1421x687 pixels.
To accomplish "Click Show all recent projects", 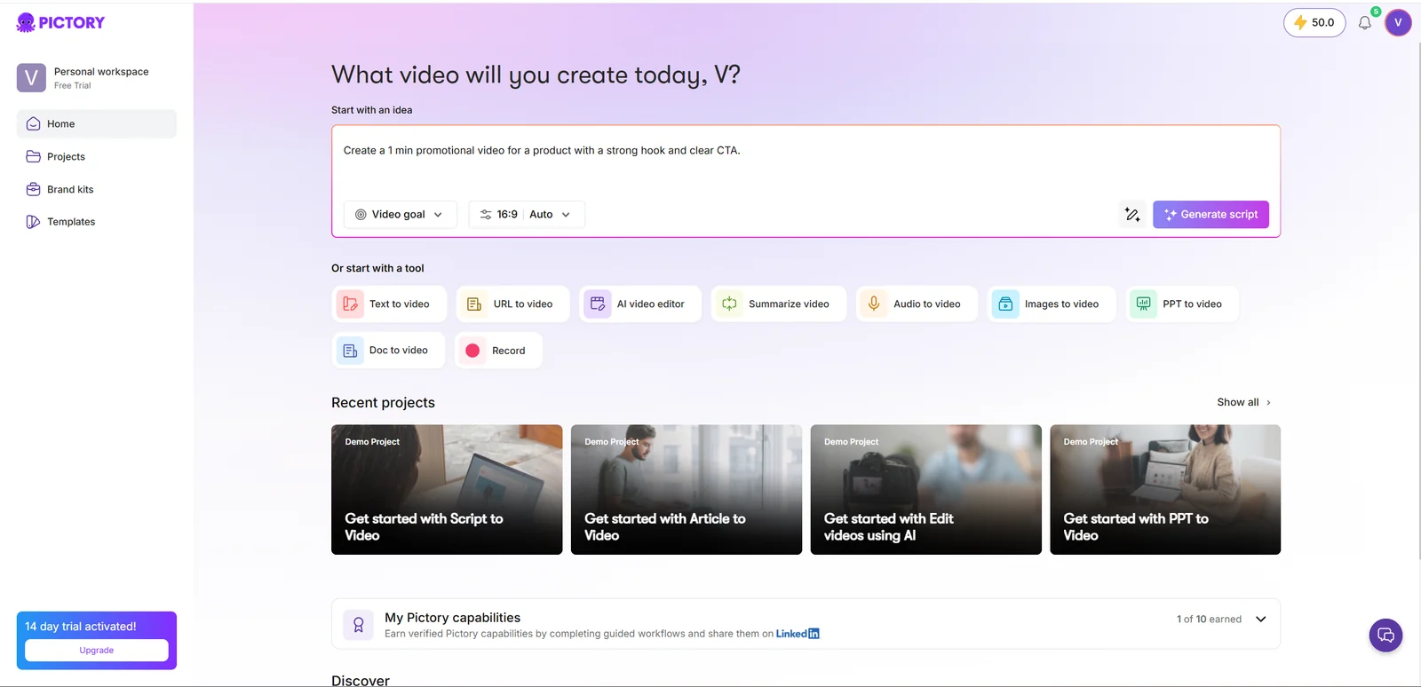I will (x=1244, y=402).
